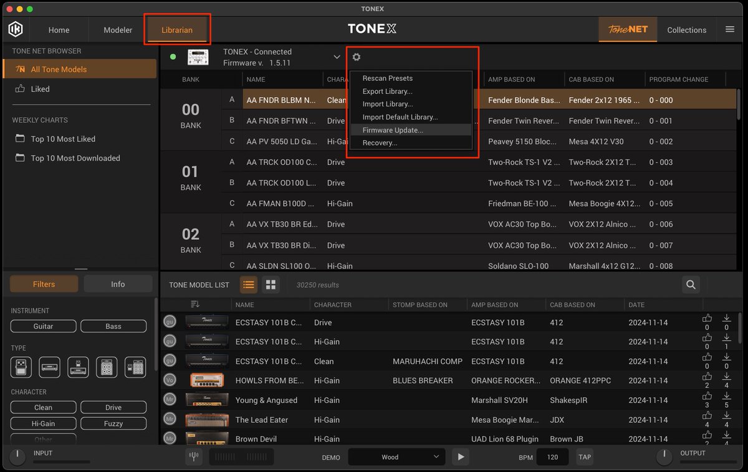Adjust the INPUT level knob
This screenshot has width=748, height=472.
pyautogui.click(x=17, y=456)
